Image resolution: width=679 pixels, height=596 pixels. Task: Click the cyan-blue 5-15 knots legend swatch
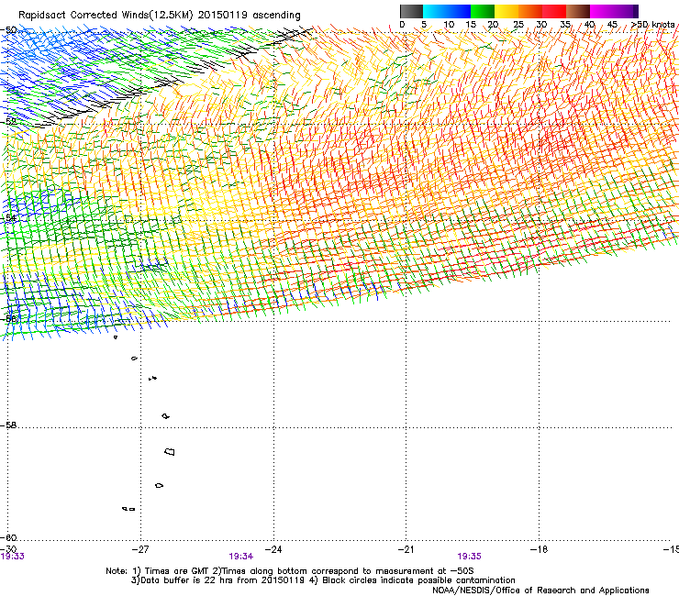point(447,11)
